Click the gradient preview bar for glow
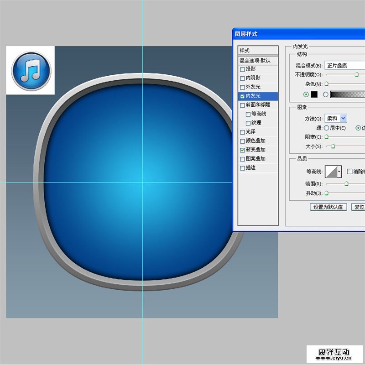This screenshot has width=365, height=365. coord(347,94)
